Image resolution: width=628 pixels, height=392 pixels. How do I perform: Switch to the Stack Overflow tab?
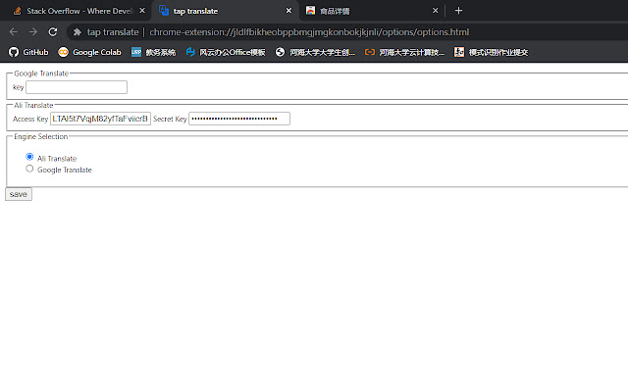[x=78, y=11]
